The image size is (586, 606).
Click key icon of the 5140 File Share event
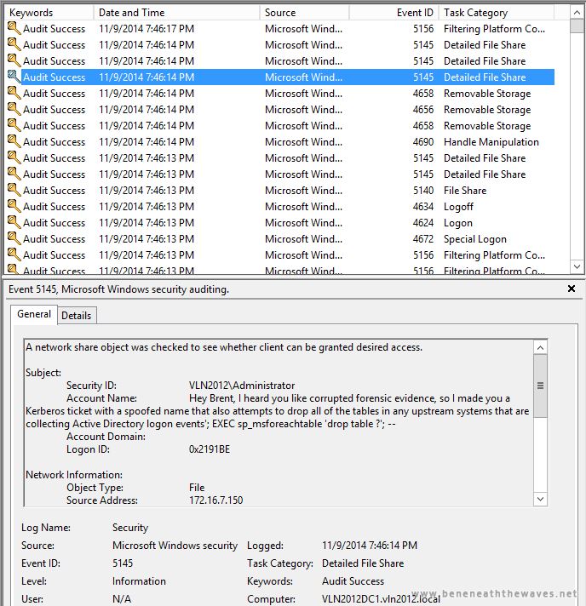pos(14,190)
